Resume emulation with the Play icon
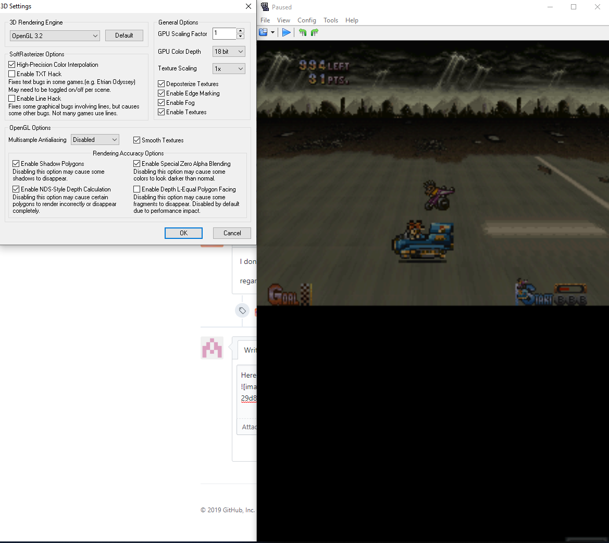This screenshot has width=609, height=543. point(286,32)
